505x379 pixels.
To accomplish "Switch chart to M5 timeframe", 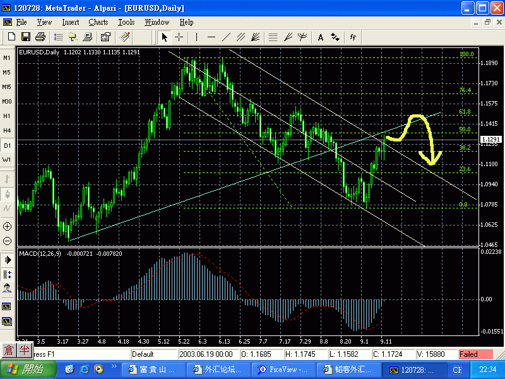I will pyautogui.click(x=7, y=73).
